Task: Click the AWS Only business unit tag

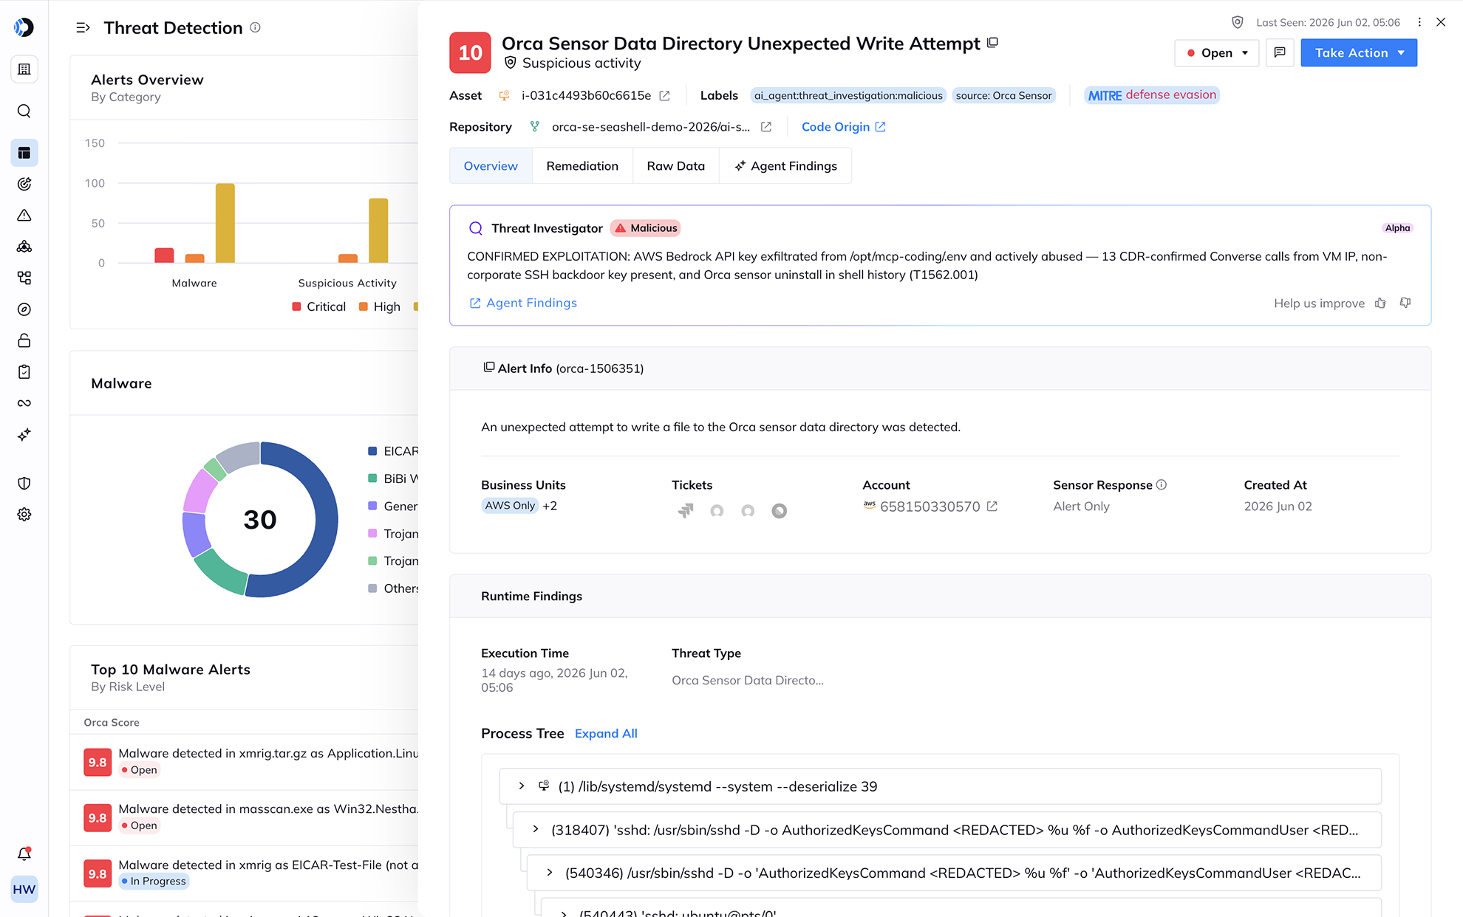Action: (510, 506)
